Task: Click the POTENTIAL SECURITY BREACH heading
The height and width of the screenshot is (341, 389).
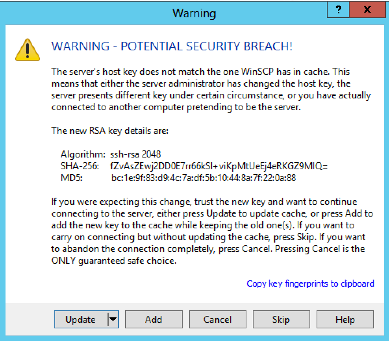Action: pos(172,46)
